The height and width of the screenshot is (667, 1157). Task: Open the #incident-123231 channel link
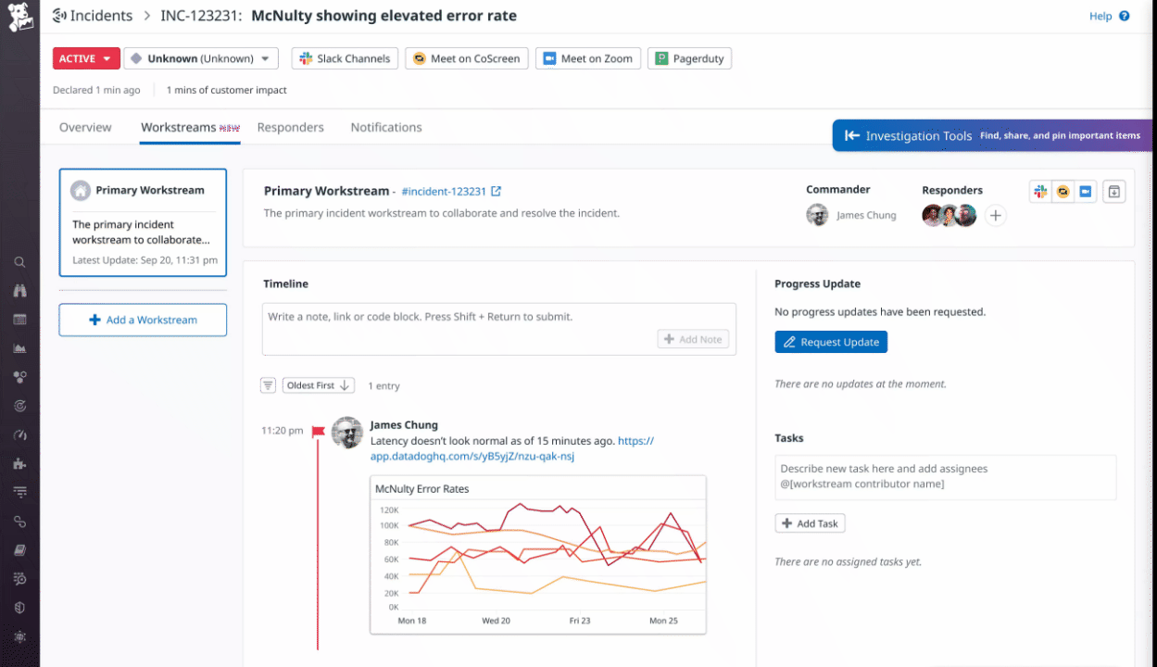[444, 191]
